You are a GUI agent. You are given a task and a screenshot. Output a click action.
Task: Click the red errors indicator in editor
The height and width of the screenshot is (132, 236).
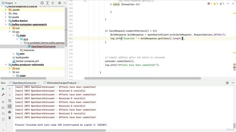click(x=209, y=4)
